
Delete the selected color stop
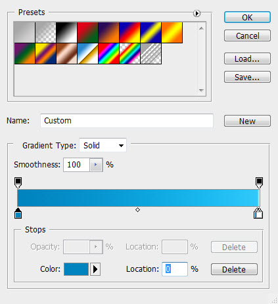(x=234, y=269)
